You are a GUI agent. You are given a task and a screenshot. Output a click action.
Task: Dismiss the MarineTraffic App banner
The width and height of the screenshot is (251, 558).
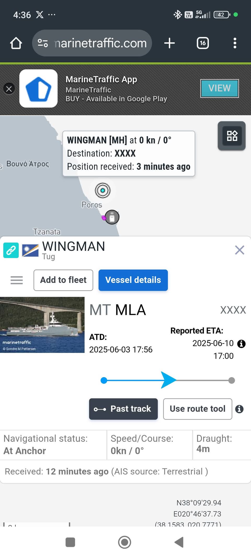pos(9,89)
